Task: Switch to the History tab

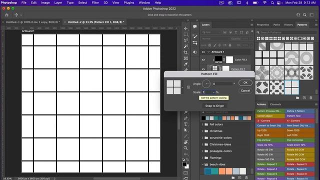Action: pyautogui.click(x=288, y=24)
